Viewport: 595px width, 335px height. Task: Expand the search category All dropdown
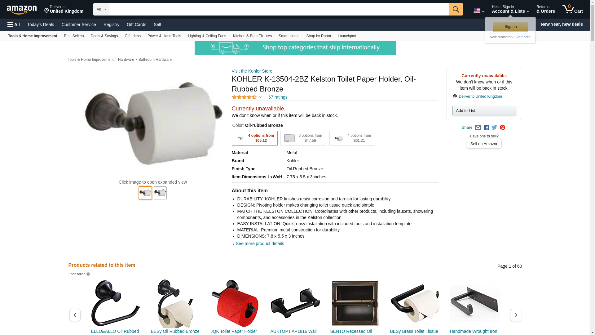101,9
